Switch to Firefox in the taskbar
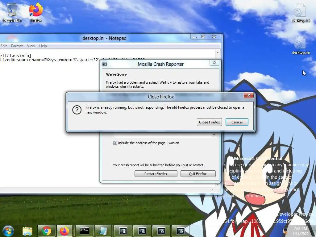316x237 pixels. [65, 231]
